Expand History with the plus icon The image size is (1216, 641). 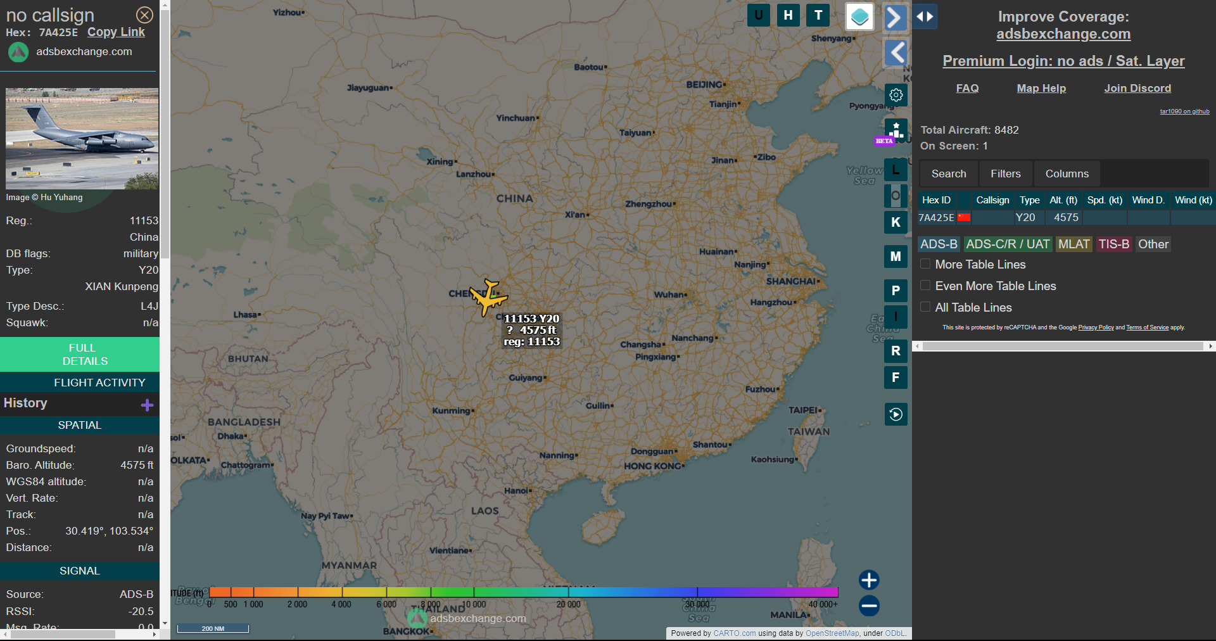click(x=147, y=405)
